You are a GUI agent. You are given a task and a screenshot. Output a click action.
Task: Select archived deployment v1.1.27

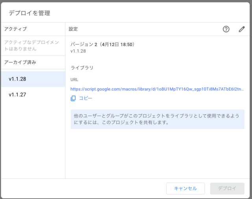tap(33, 94)
